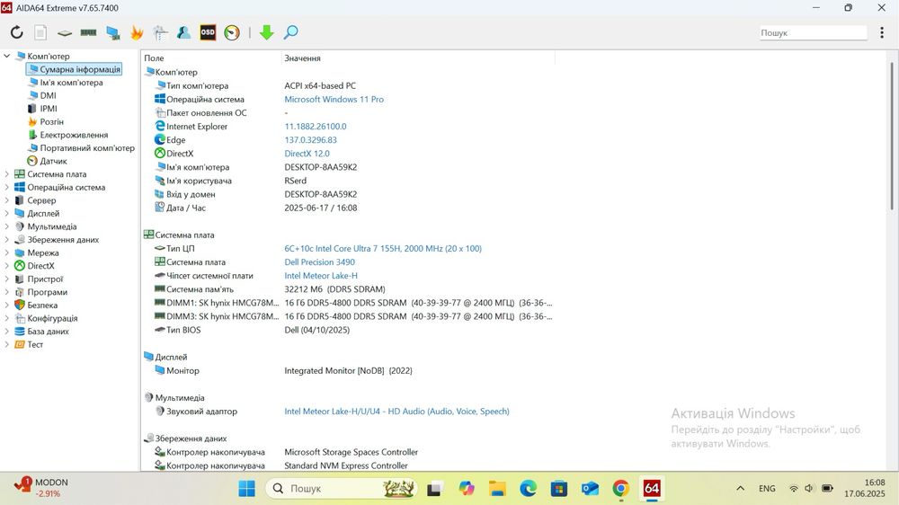
Task: Open the Windows Start button
Action: click(247, 489)
